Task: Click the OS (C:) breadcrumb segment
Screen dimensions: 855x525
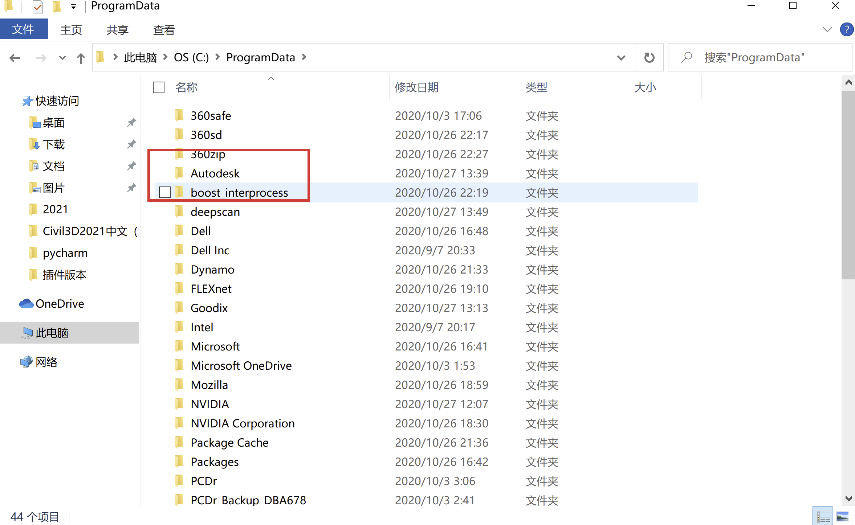Action: 191,58
